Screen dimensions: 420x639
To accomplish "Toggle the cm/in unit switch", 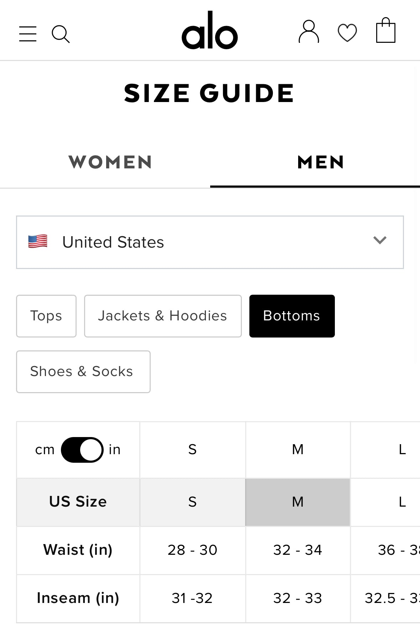I will pos(82,450).
